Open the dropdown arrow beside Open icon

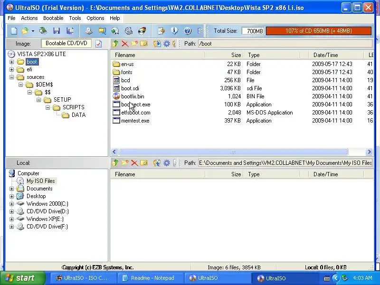(33, 31)
